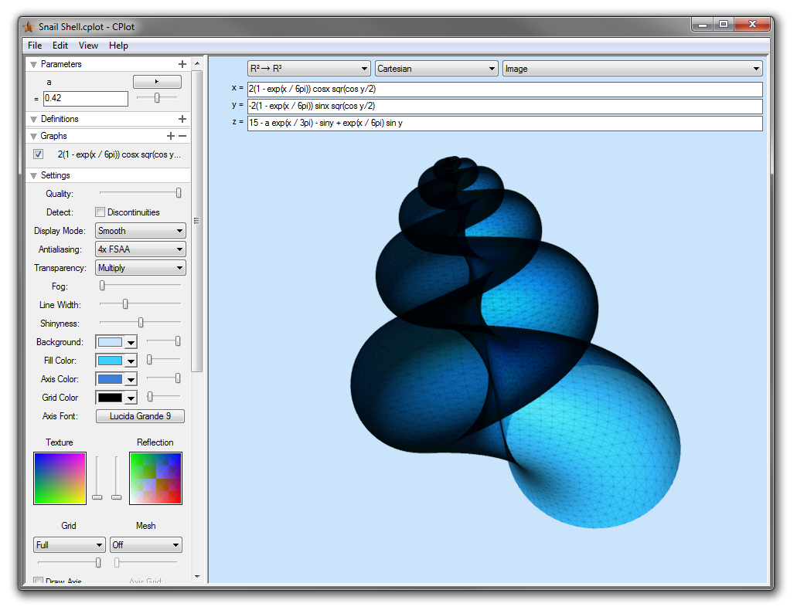This screenshot has height=610, width=797.
Task: Open the Cartesian coordinate system dropdown
Action: coord(436,69)
